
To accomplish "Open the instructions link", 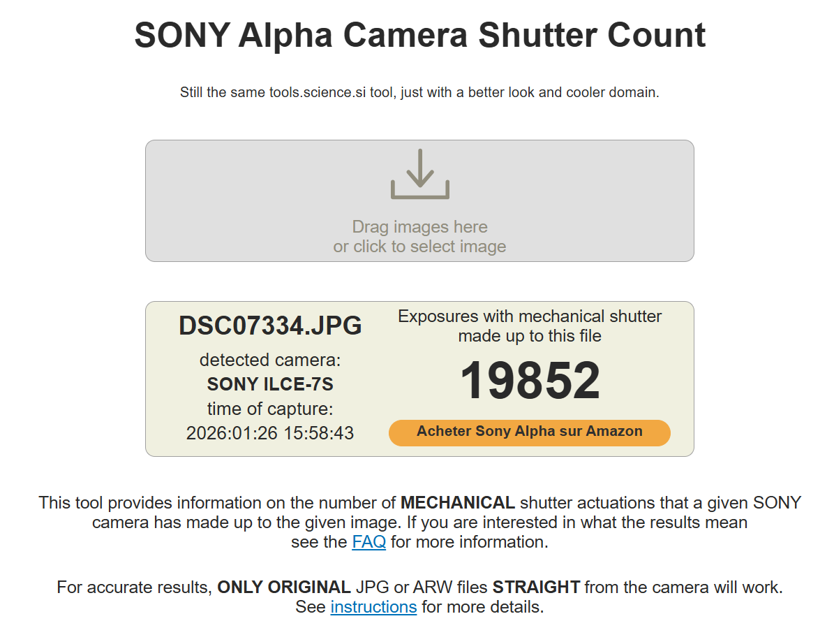I will [x=373, y=606].
